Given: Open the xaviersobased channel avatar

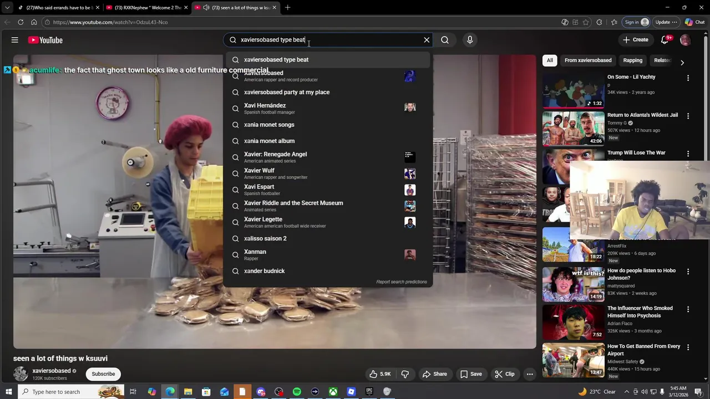Looking at the screenshot, I should (21, 374).
